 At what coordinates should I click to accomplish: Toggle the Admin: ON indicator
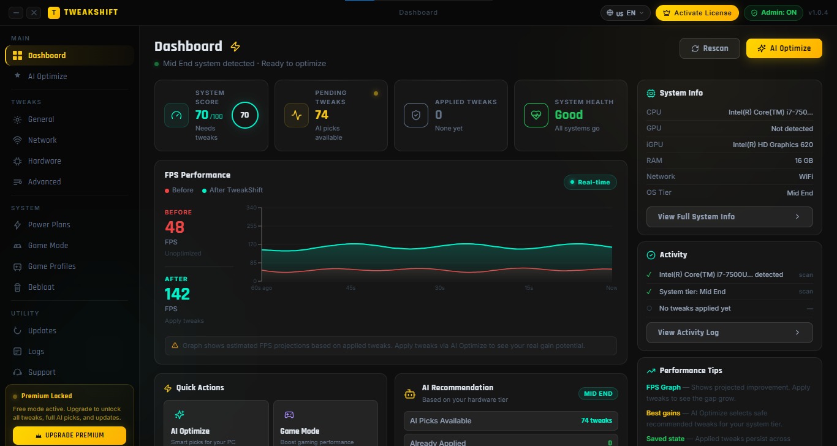773,13
